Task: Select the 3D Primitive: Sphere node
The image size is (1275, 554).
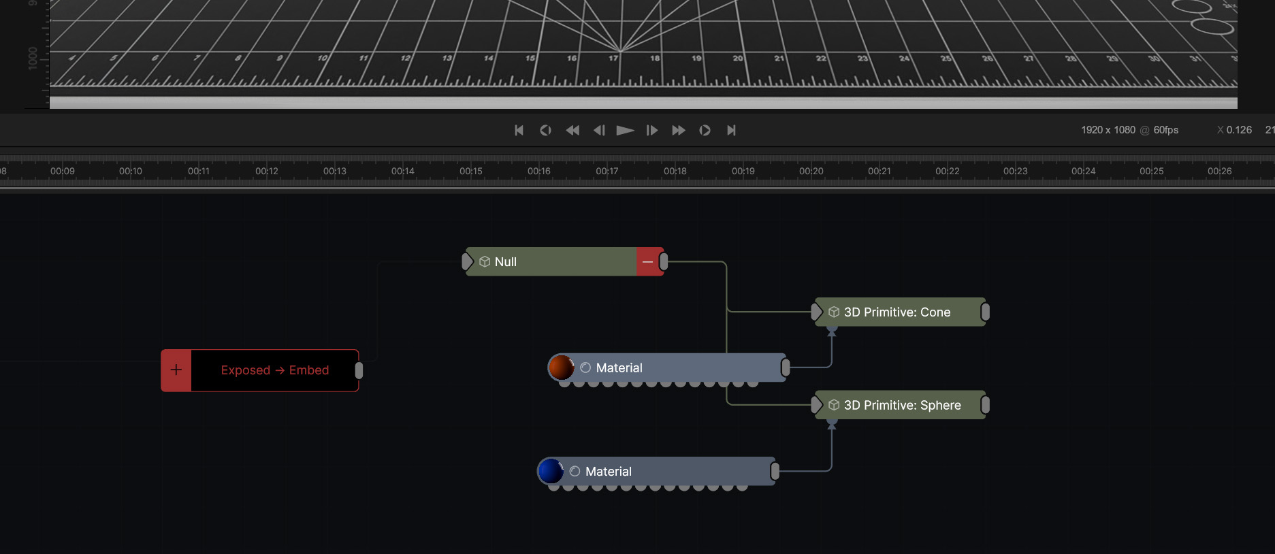Action: (902, 405)
